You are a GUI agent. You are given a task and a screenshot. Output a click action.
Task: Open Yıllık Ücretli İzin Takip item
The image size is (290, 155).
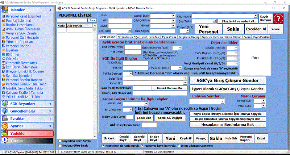tap(22, 97)
